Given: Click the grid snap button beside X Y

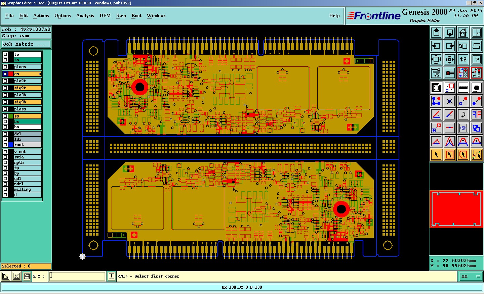Looking at the screenshot, I should (27, 276).
